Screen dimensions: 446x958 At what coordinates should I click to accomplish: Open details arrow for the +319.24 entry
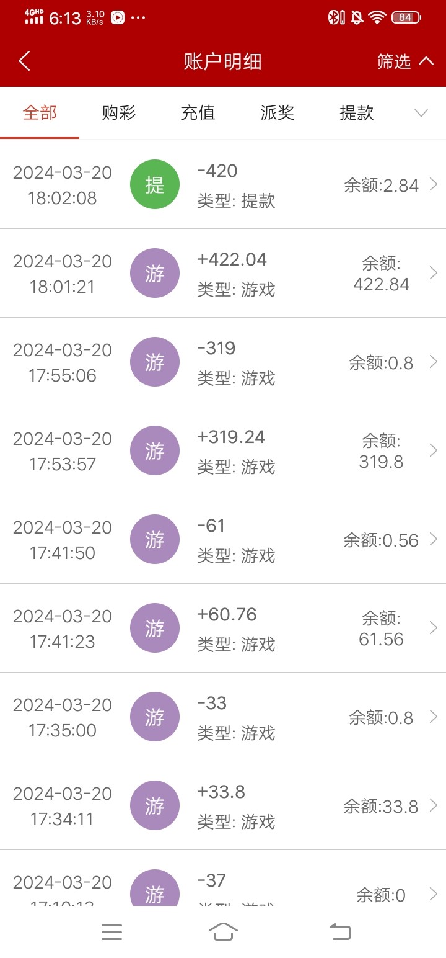[434, 450]
